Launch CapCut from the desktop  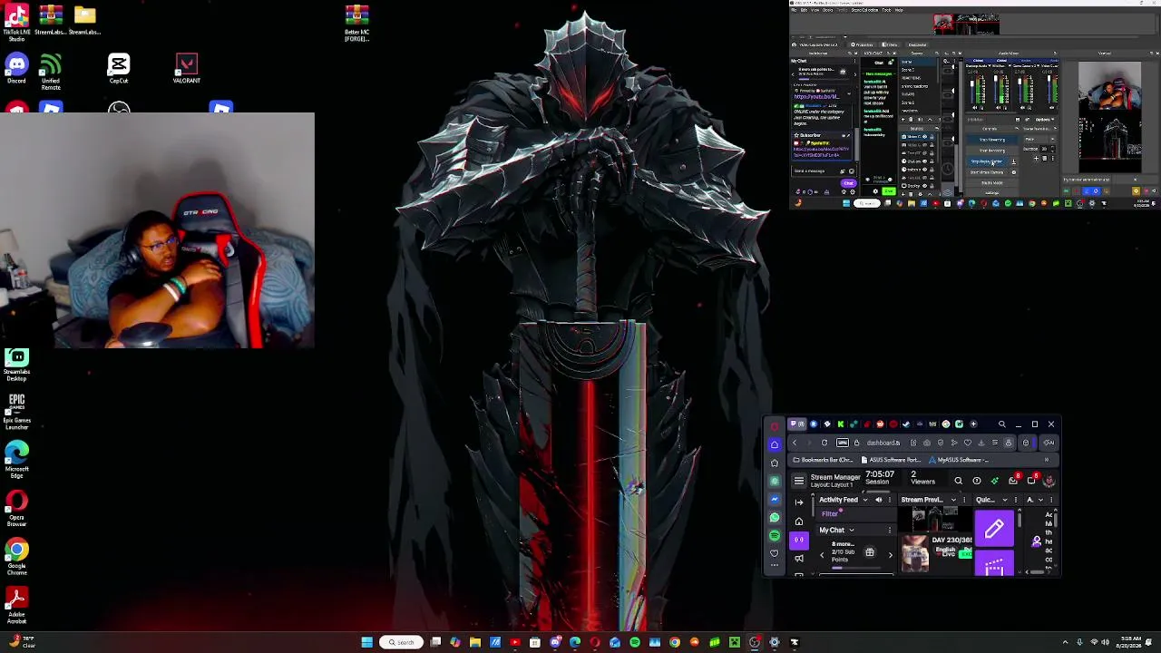click(119, 69)
